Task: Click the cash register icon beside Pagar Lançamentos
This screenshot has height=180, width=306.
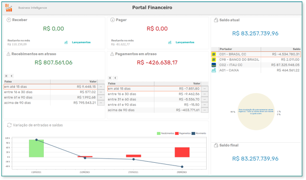Action: pos(170,42)
